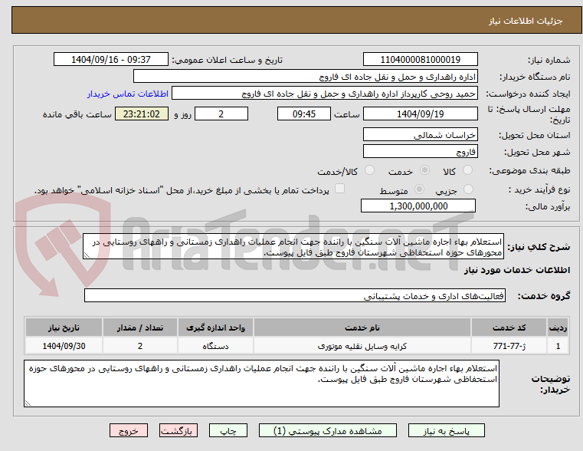Click the شهر محل تحویل field فاروج

(420, 152)
